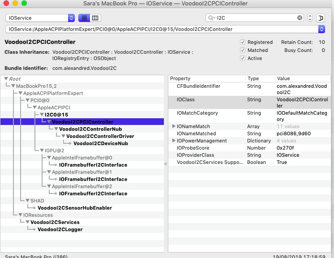The height and width of the screenshot is (258, 334).
Task: Click the green zoom window button
Action: (24, 3)
